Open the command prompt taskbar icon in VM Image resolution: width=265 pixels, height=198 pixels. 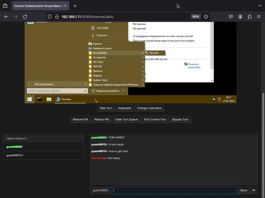coord(40,99)
